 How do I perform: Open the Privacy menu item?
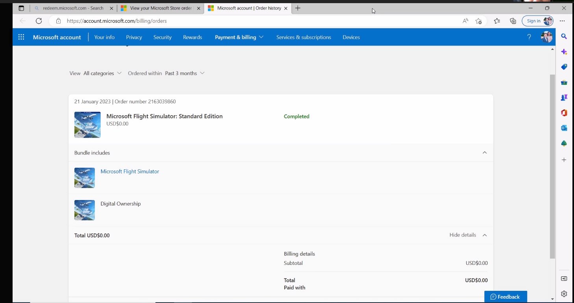pos(134,37)
